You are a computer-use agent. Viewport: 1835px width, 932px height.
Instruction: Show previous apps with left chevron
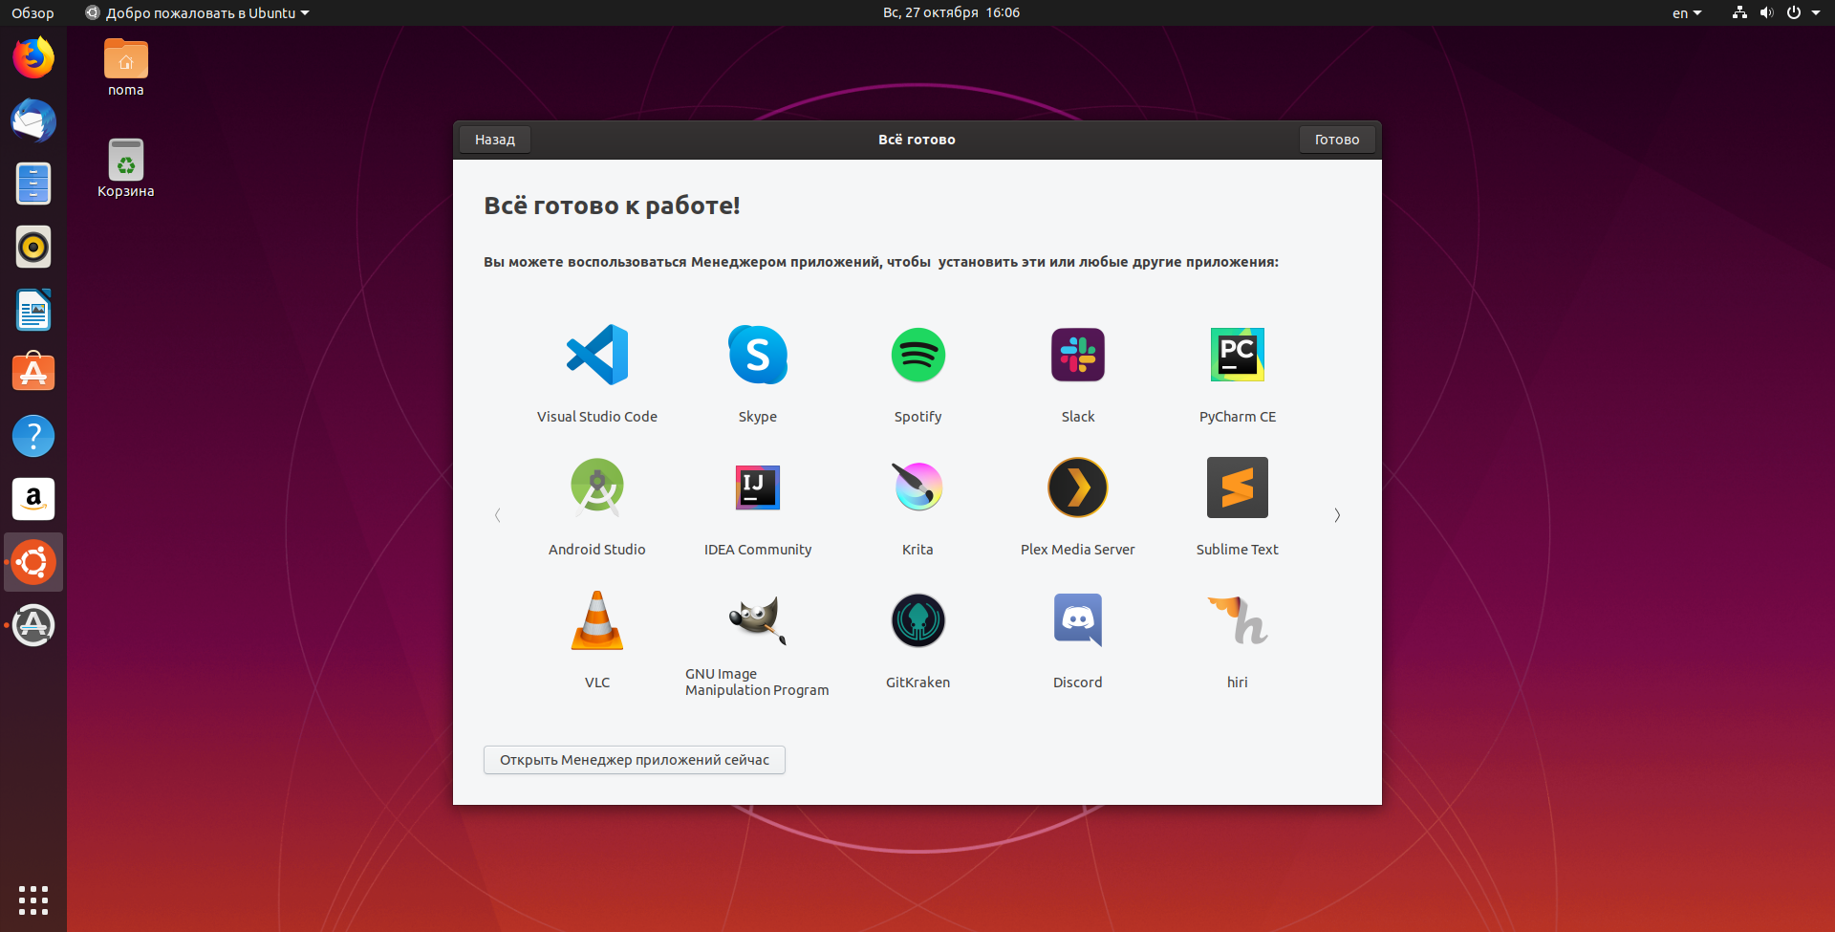[x=497, y=515]
